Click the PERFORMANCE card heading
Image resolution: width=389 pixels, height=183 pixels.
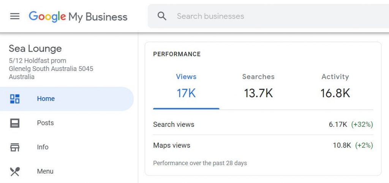(x=177, y=54)
